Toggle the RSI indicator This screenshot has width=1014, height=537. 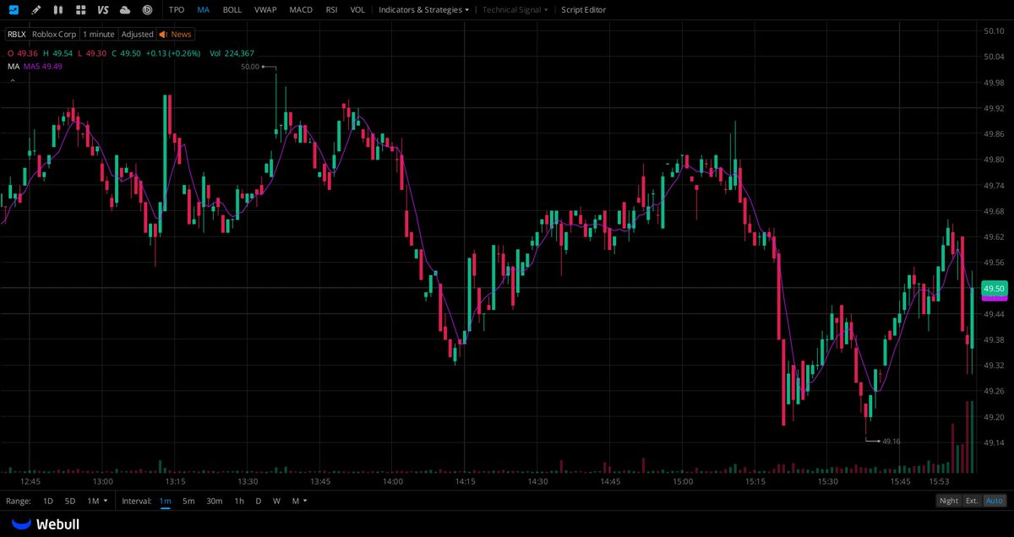tap(331, 9)
